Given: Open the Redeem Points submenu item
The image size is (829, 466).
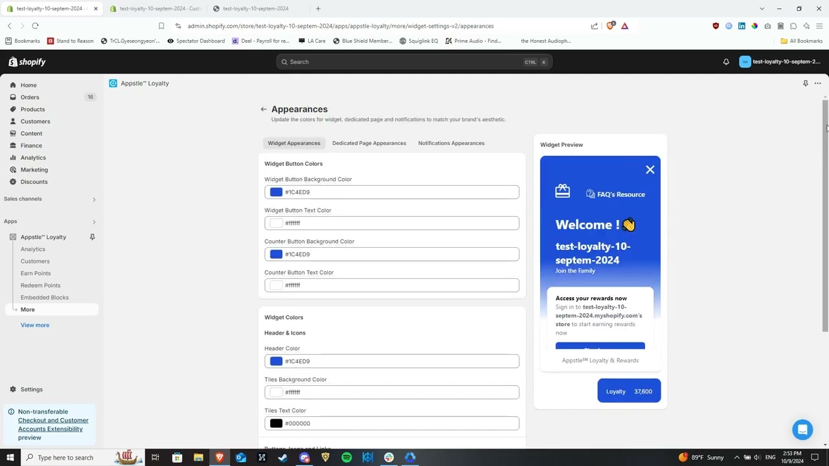Looking at the screenshot, I should pyautogui.click(x=40, y=285).
